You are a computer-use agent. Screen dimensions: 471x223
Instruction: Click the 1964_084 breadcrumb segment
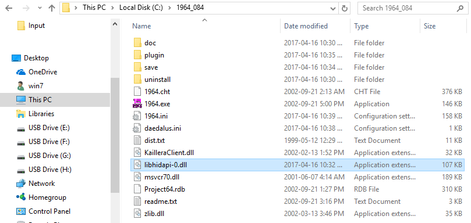pos(190,8)
